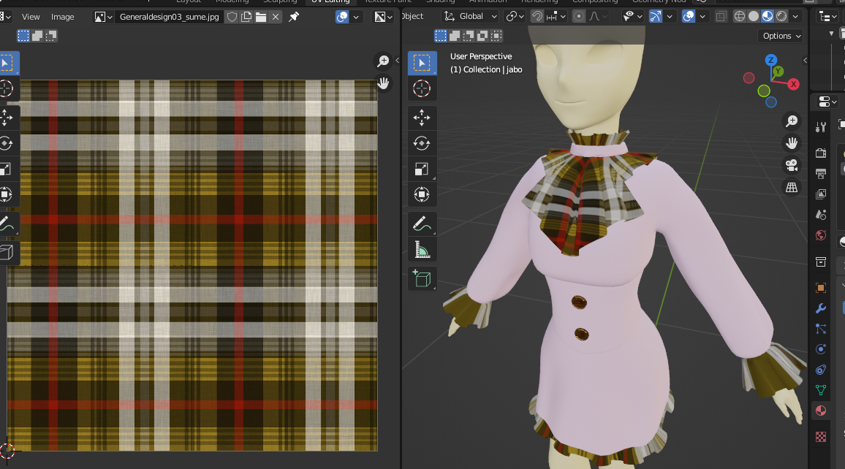
Task: Select the Annotate tool in UV editor
Action: (7, 224)
